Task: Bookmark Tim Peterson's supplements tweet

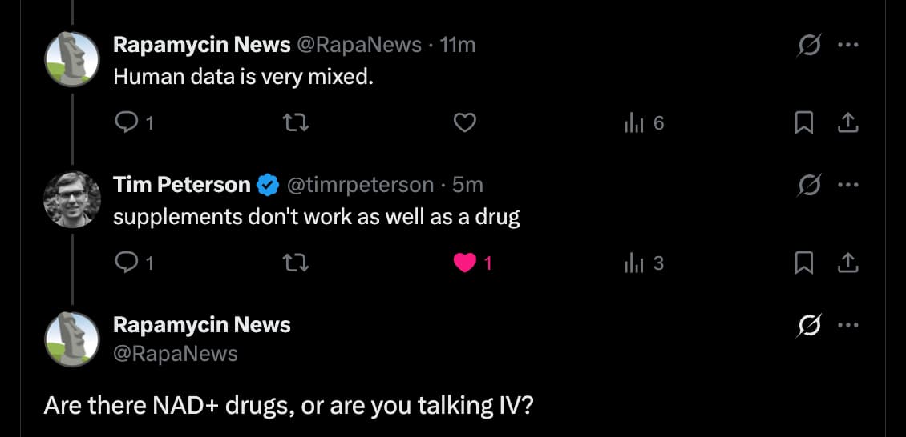Action: [x=804, y=263]
